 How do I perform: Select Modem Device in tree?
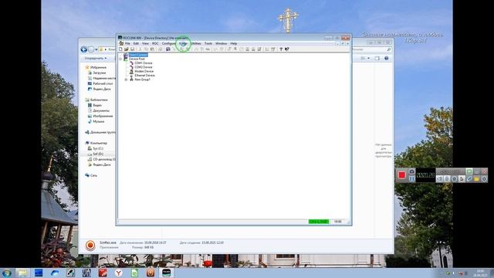point(144,71)
